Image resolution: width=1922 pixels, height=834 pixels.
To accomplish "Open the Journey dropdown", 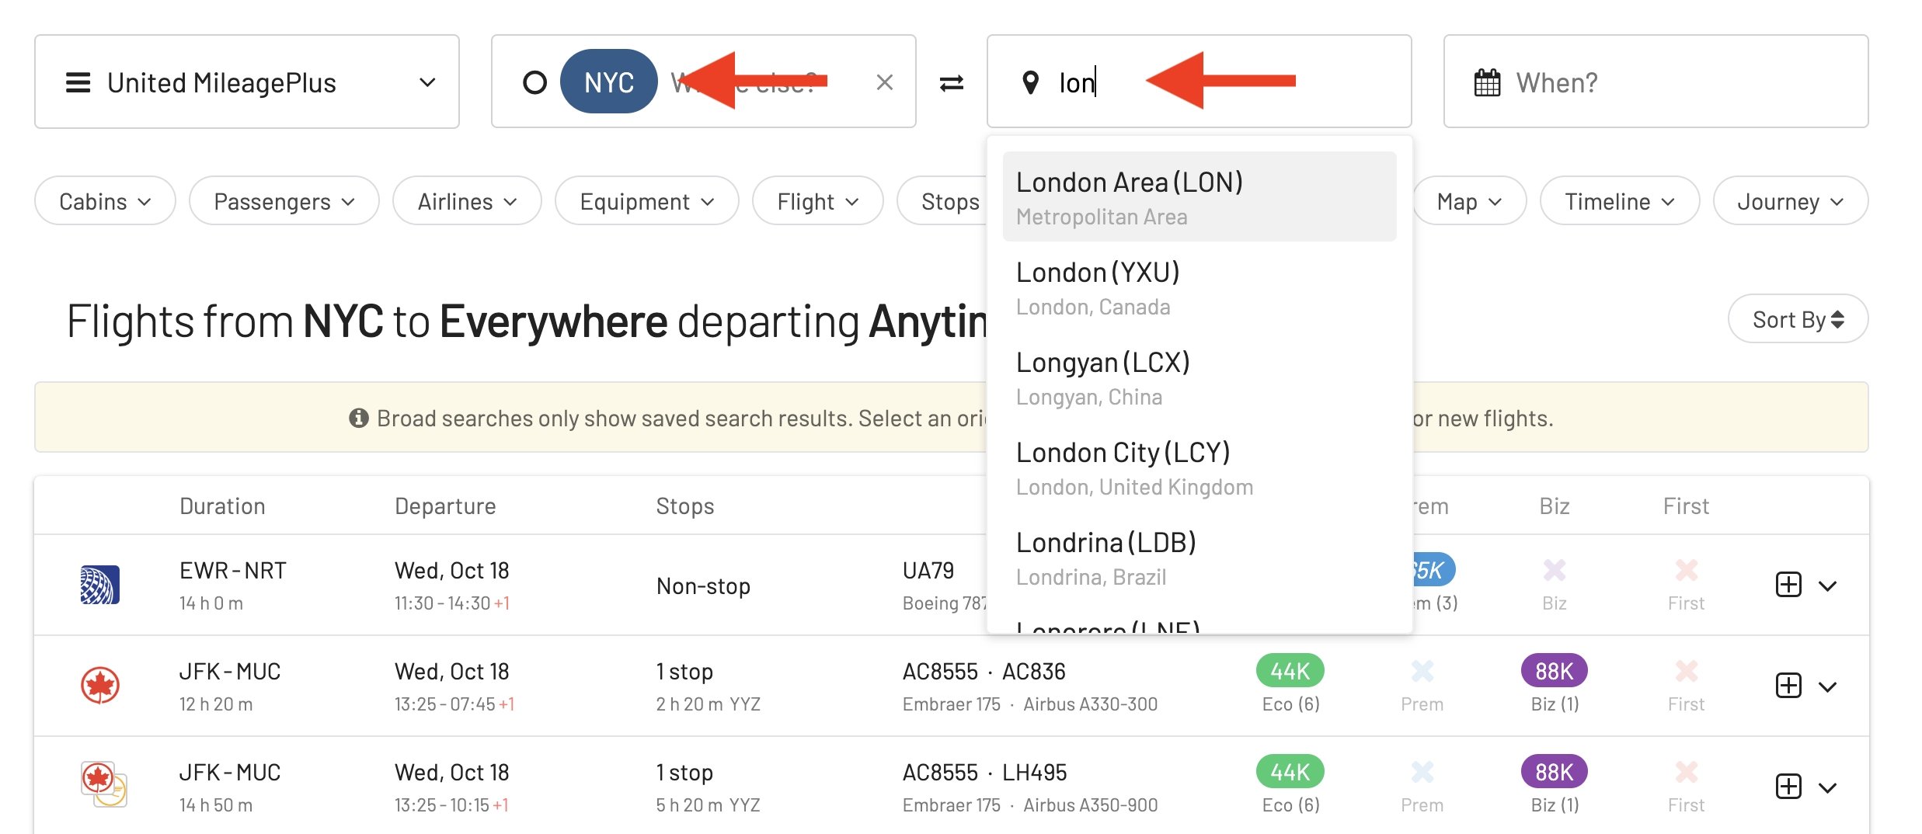I will tap(1790, 201).
